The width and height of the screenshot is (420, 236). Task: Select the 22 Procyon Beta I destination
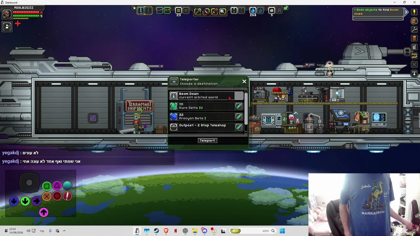[x=206, y=117]
